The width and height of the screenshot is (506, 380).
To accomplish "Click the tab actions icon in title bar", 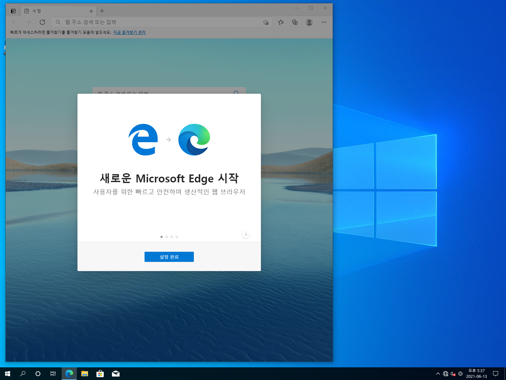I will coord(13,11).
